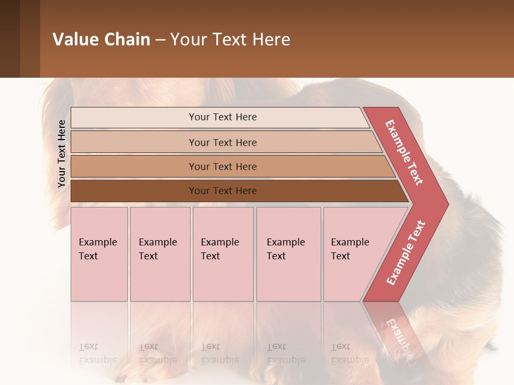
Task: Click the reflected text under the first pink box
Action: (x=97, y=353)
